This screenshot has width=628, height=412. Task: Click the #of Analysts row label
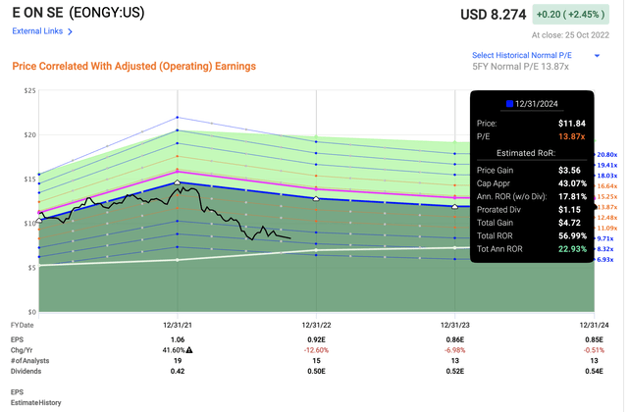coord(29,361)
